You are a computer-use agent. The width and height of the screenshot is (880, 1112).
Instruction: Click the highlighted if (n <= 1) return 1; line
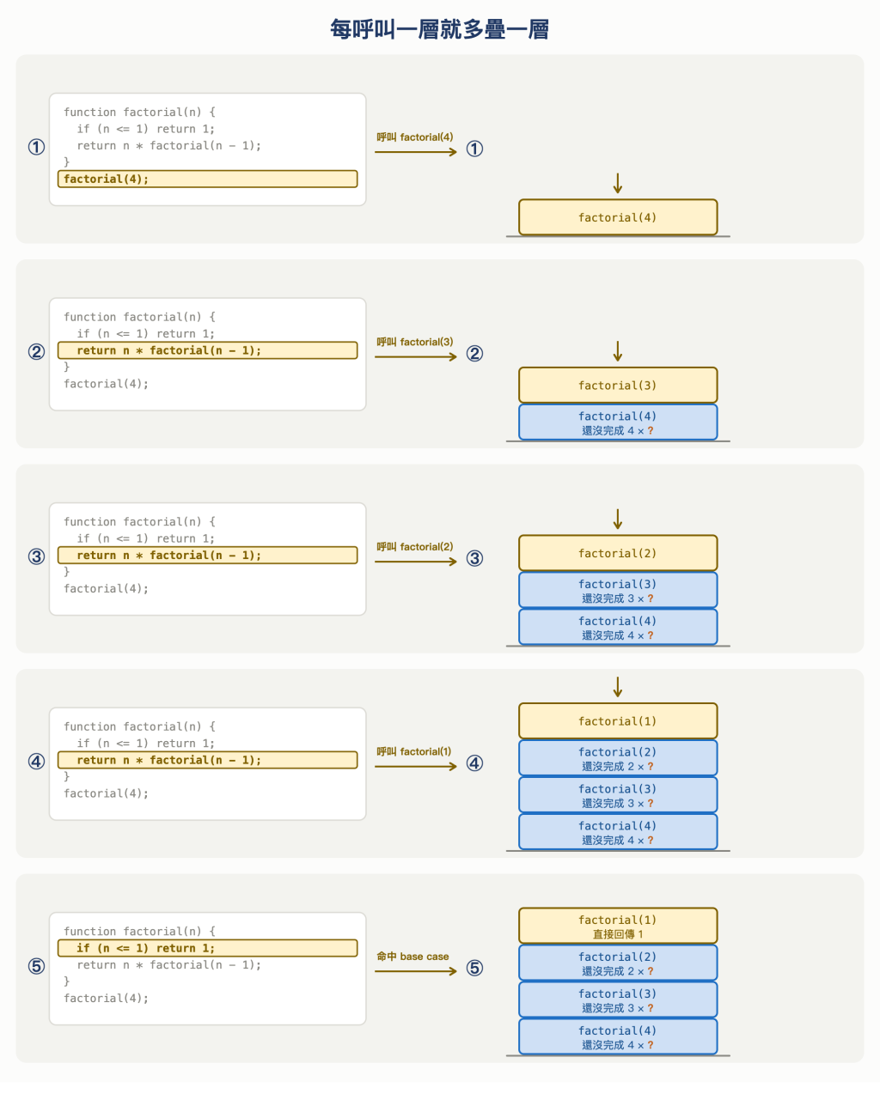[x=207, y=948]
